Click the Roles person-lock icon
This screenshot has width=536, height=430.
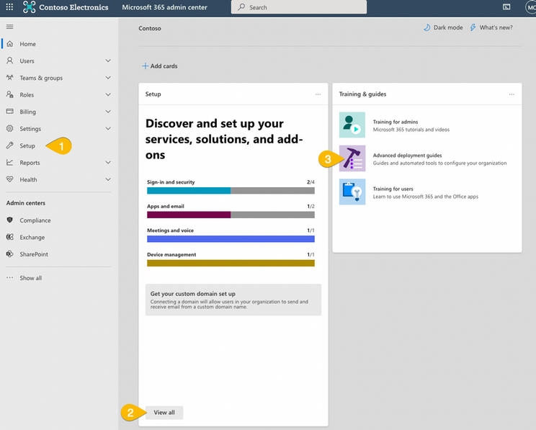tap(10, 94)
